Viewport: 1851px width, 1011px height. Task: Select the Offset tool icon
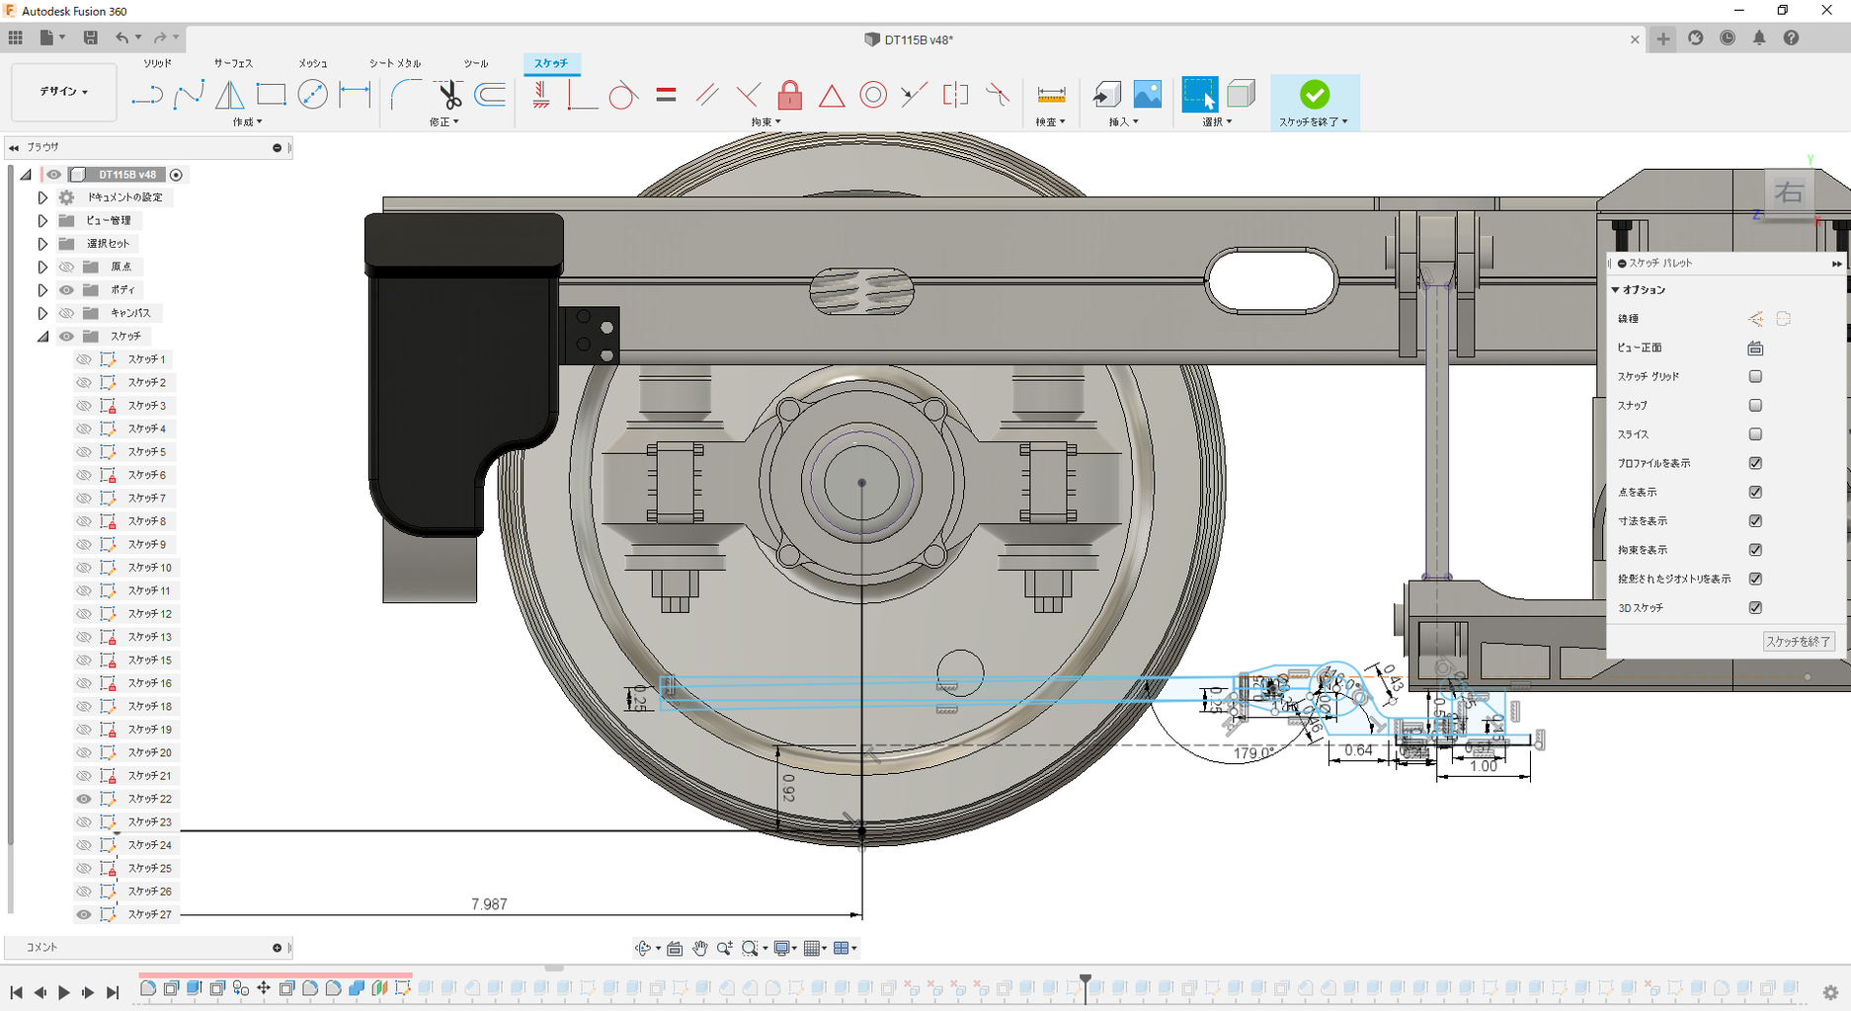tap(491, 95)
